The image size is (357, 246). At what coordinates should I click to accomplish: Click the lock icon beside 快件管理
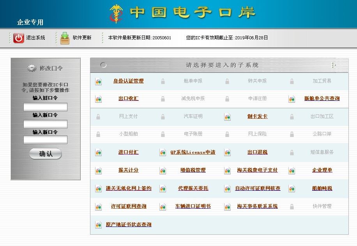292,206
